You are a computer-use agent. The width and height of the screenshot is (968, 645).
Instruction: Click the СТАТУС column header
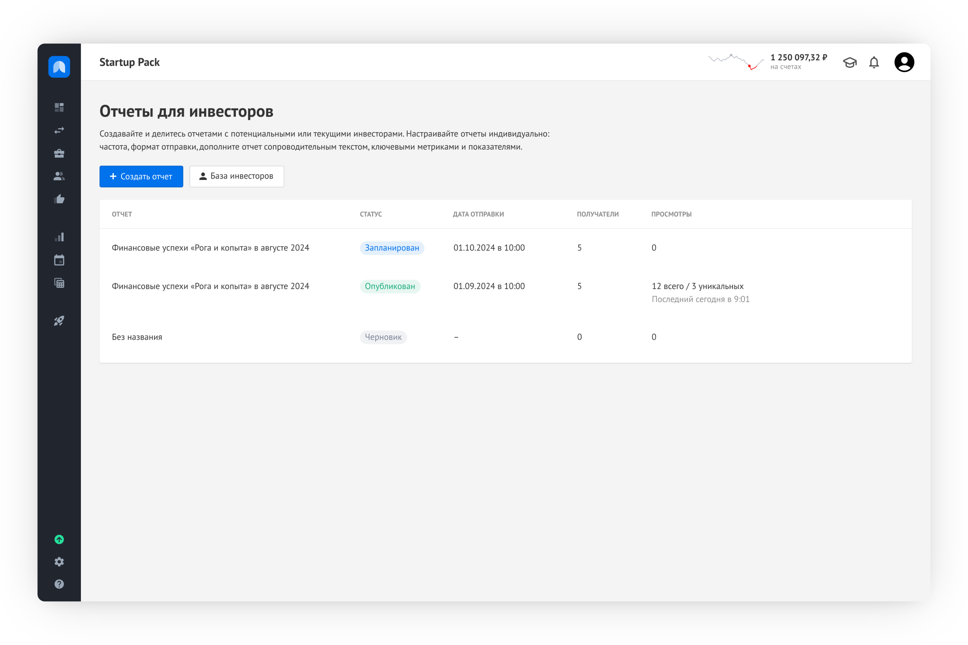[x=371, y=214]
